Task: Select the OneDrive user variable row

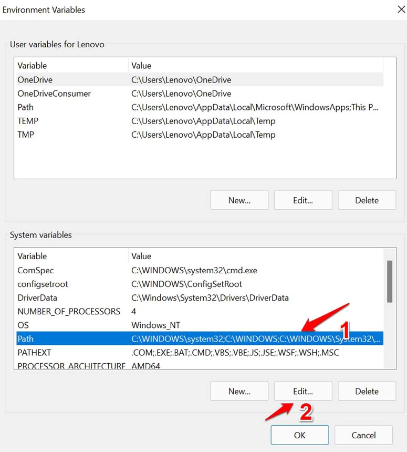Action: 200,79
